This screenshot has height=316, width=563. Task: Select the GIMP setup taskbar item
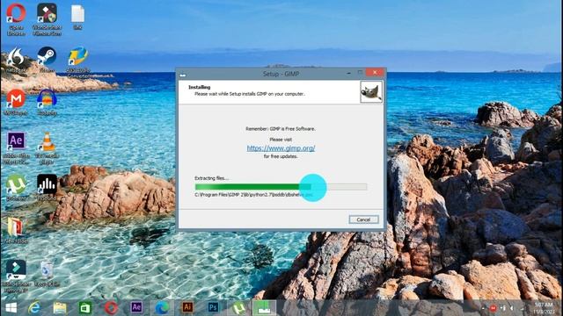(264, 307)
